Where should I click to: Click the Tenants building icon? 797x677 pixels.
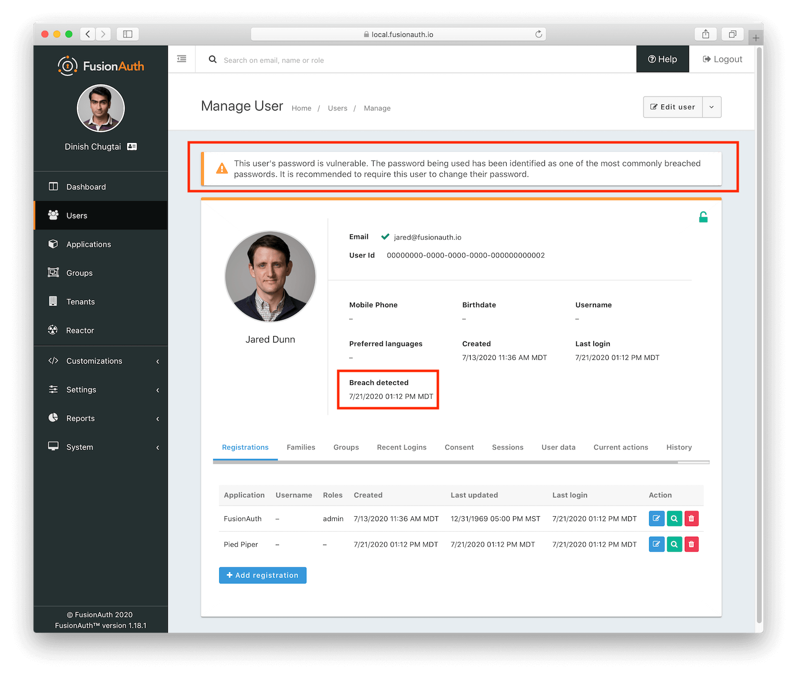(x=53, y=301)
